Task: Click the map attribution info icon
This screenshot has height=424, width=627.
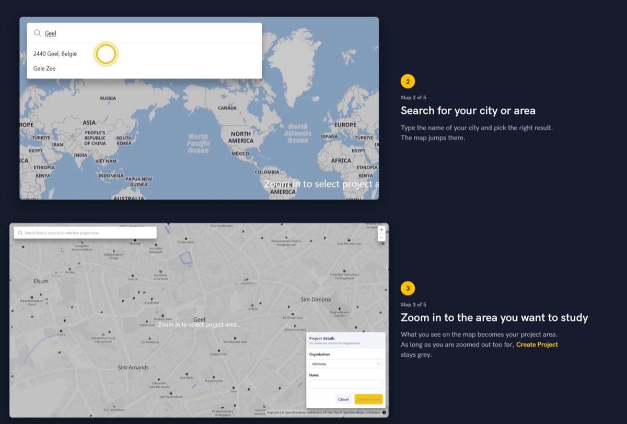Action: pyautogui.click(x=385, y=413)
